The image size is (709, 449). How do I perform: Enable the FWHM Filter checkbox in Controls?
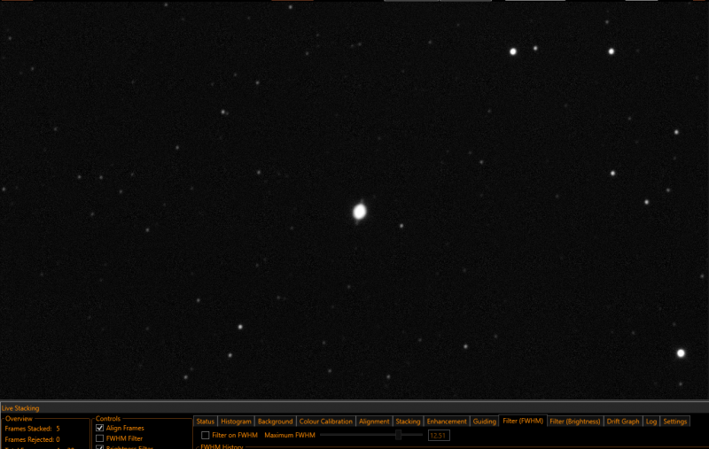[x=100, y=438]
